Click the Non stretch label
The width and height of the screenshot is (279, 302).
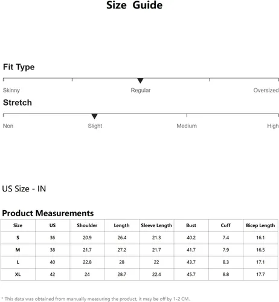point(8,126)
